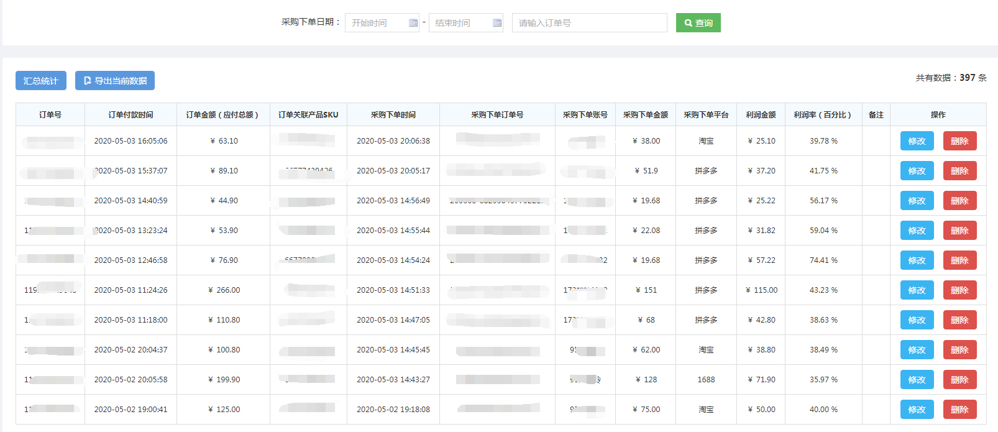Viewport: 998px width, 432px height.
Task: Click the 利润金额 column header
Action: click(761, 115)
